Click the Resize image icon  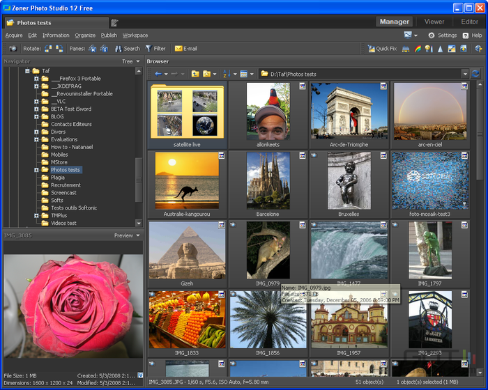click(452, 49)
